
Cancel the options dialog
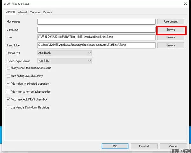pyautogui.click(x=173, y=146)
